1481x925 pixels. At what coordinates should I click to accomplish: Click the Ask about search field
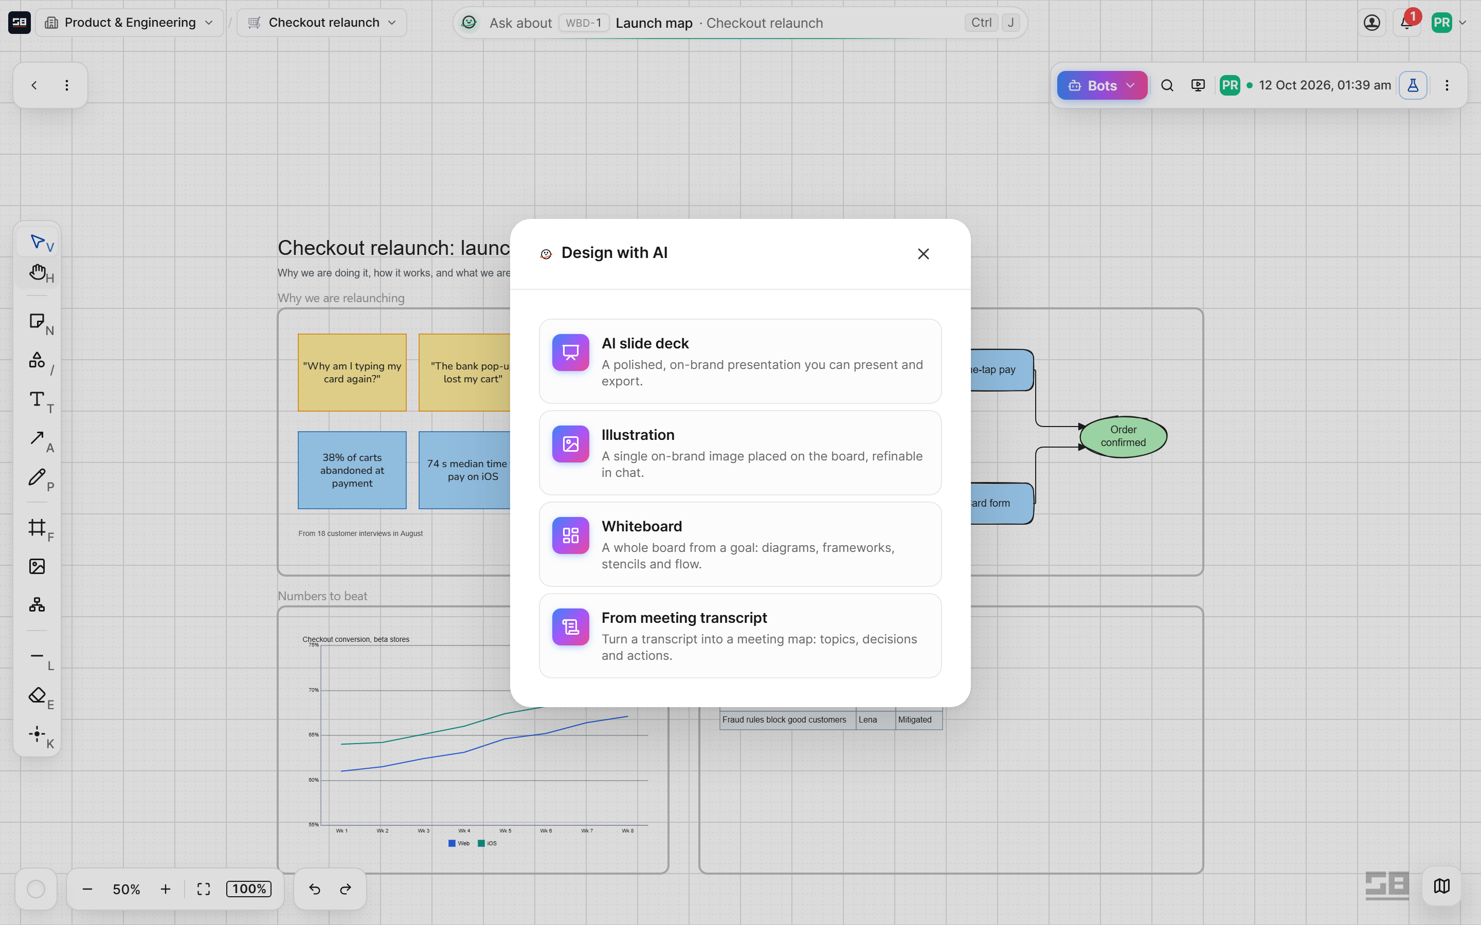[740, 23]
